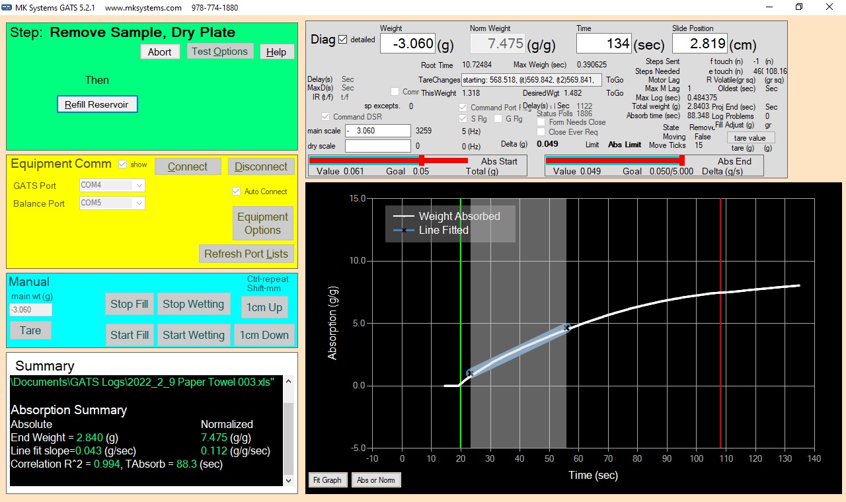Click the line-fit end point marker on curve
This screenshot has width=846, height=502.
[567, 327]
